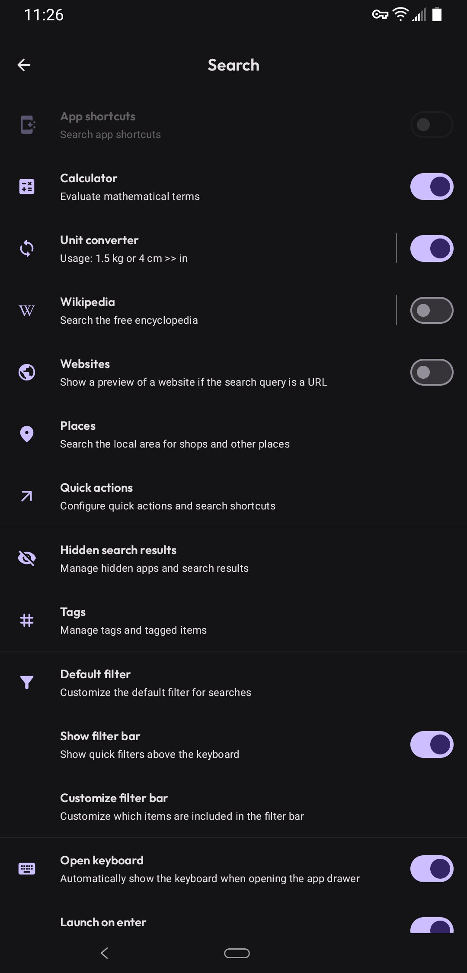Disable the Unit converter switch

point(432,248)
